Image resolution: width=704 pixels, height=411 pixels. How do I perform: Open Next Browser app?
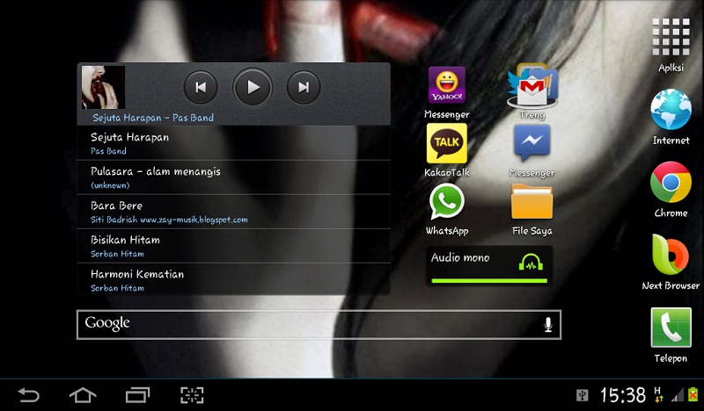pyautogui.click(x=671, y=256)
